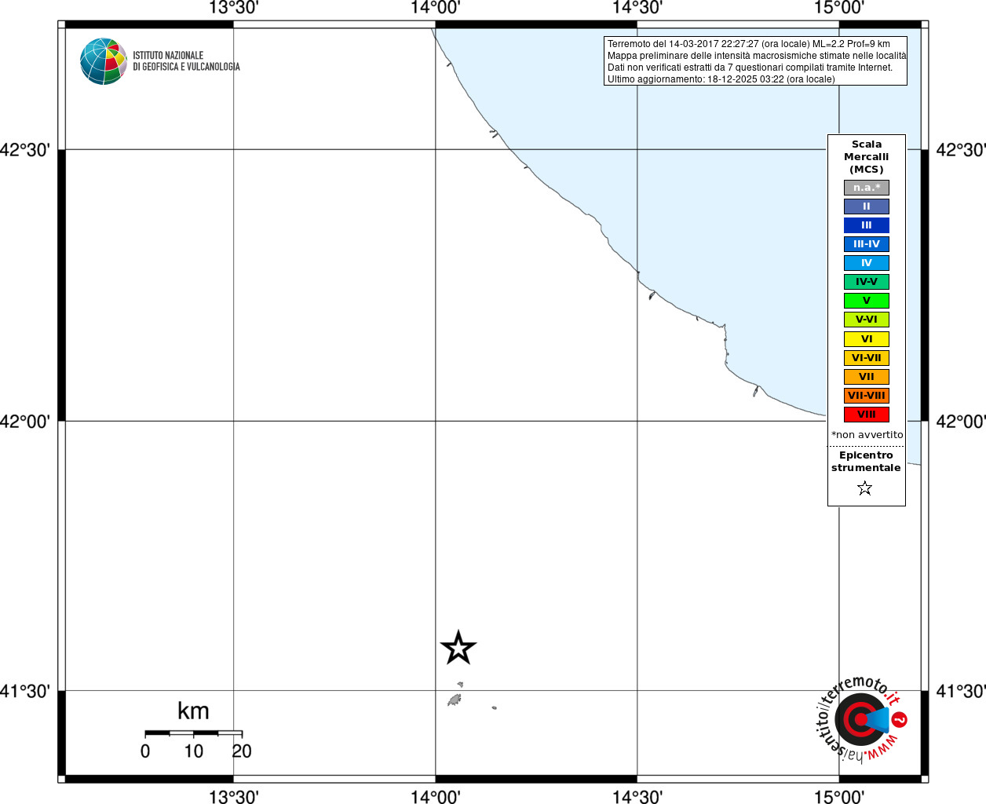Screen dimensions: 986x804
Task: Click the INGV globe logo
Action: pyautogui.click(x=103, y=61)
